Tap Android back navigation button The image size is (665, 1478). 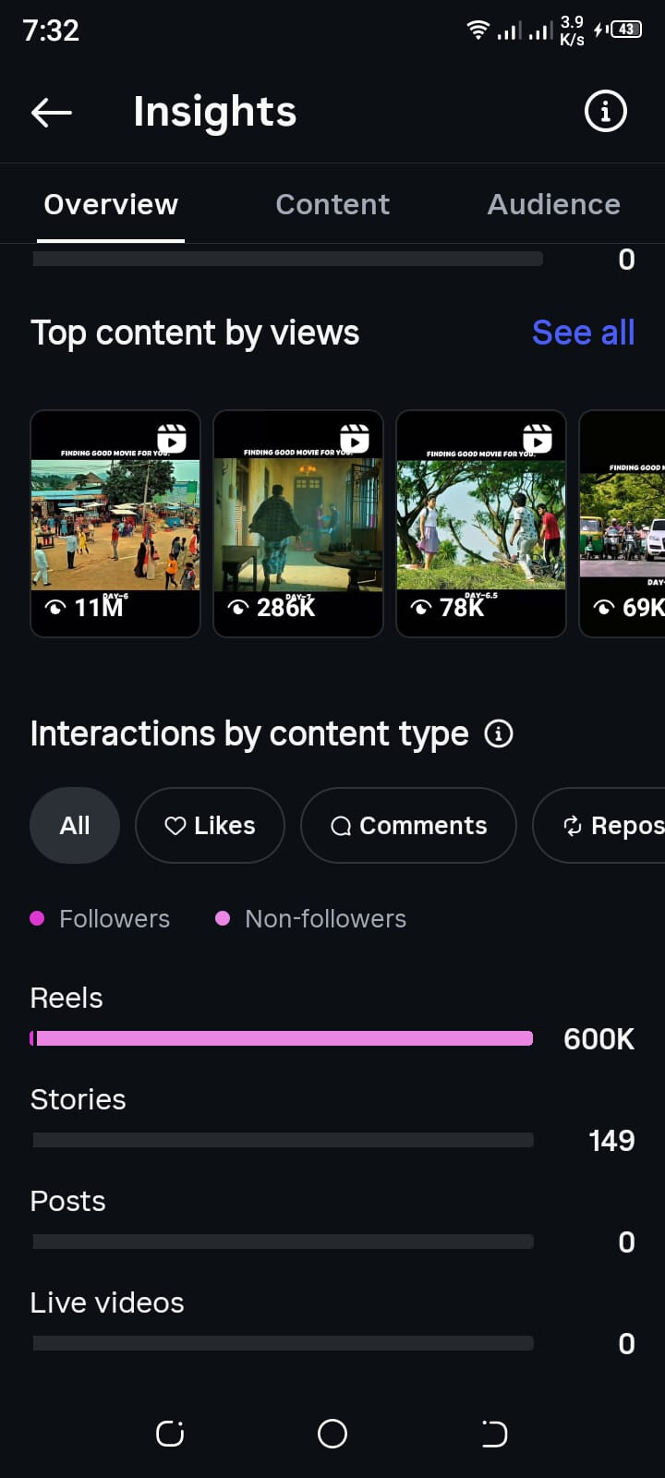tap(494, 1434)
